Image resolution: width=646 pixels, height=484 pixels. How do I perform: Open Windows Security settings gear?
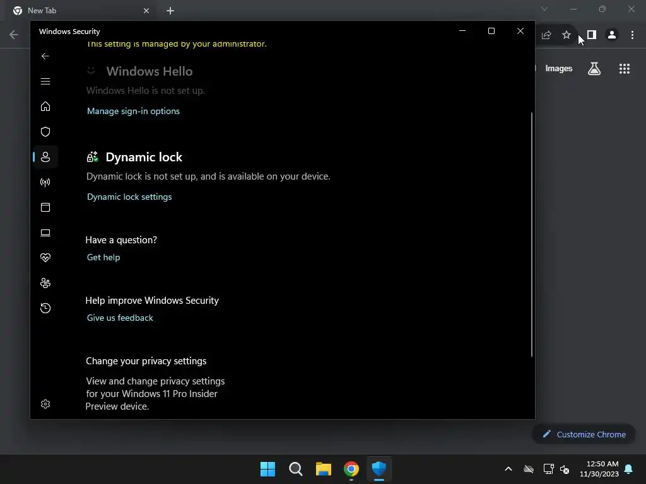pos(45,404)
